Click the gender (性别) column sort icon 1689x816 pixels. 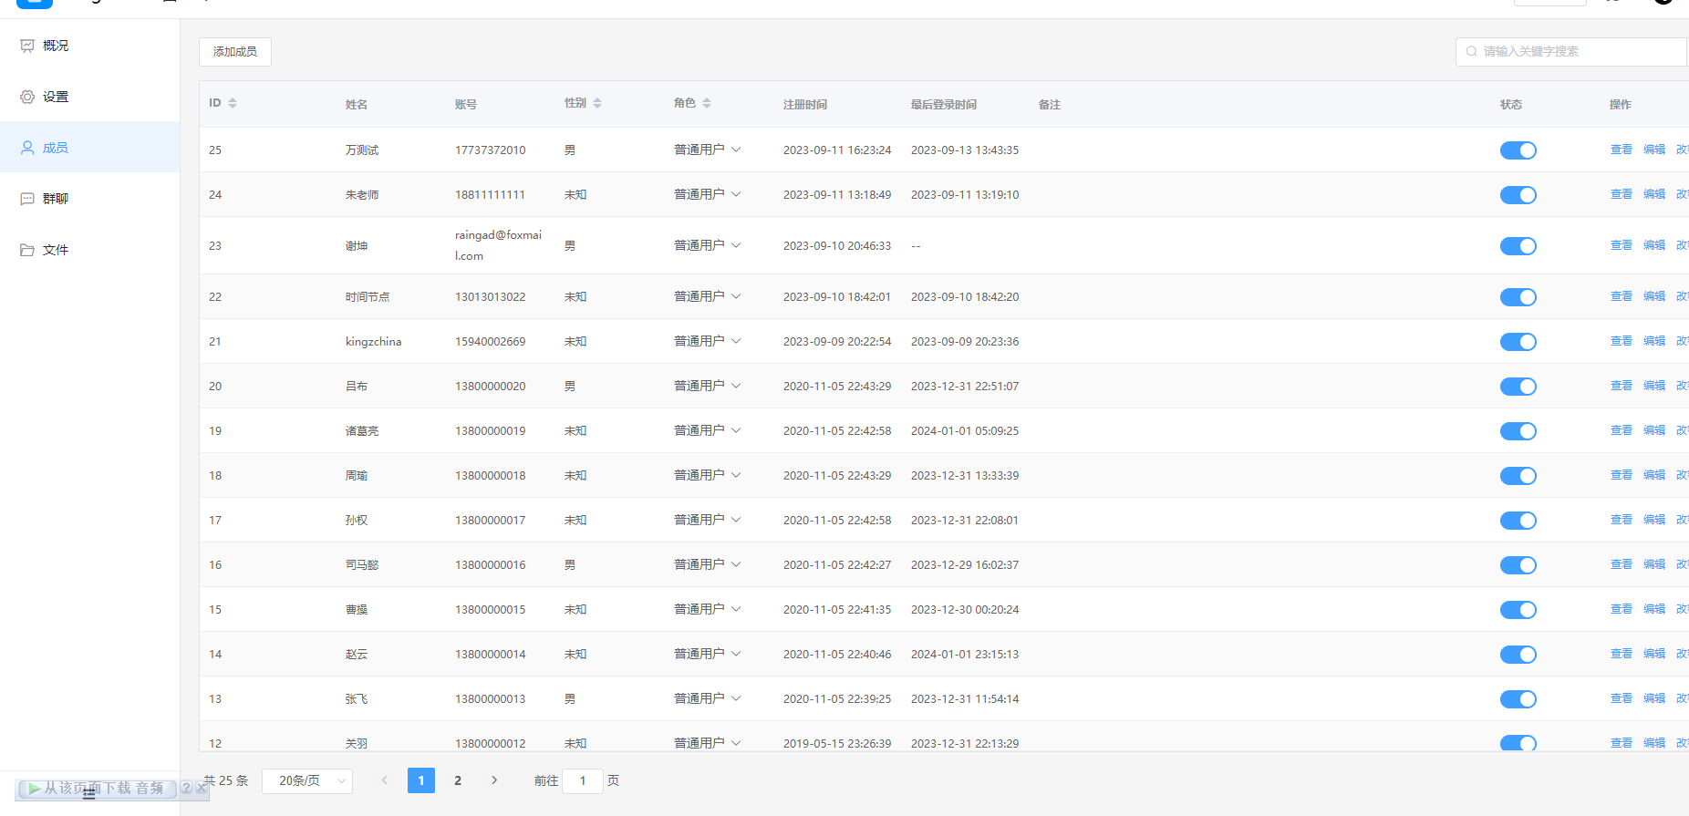[597, 103]
